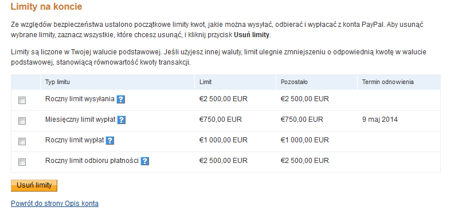Open help icon for Roczny limit wypłat
The height and width of the screenshot is (215, 474).
point(110,141)
